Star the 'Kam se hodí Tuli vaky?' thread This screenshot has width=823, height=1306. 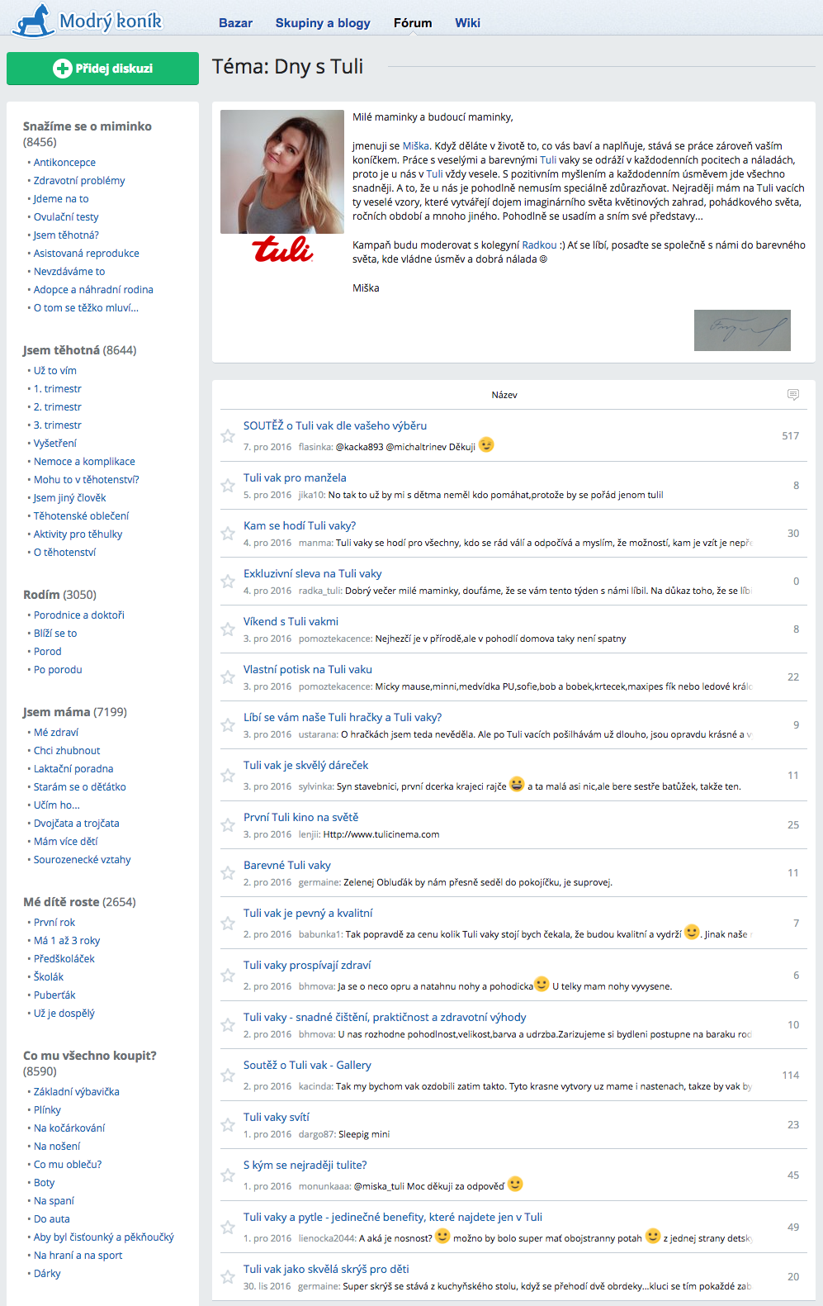[228, 533]
